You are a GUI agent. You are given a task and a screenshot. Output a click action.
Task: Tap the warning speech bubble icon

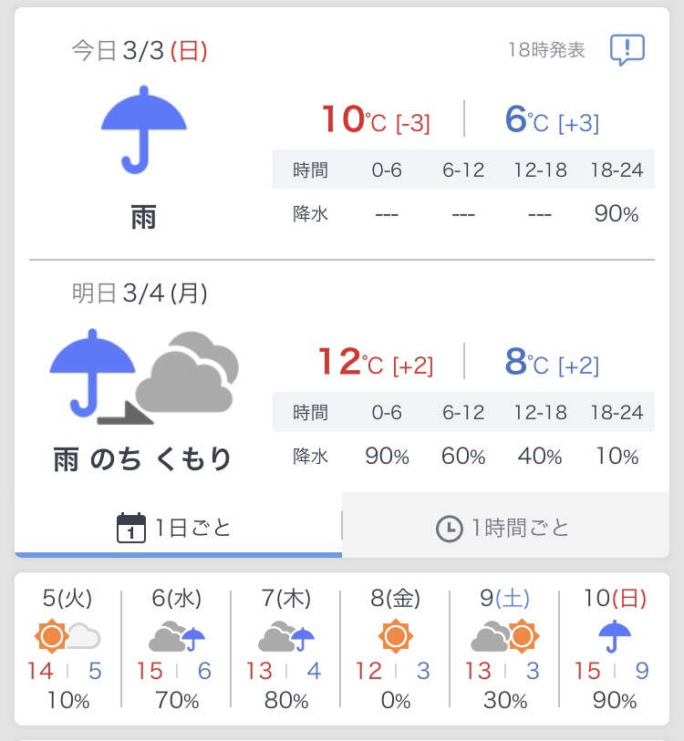627,49
